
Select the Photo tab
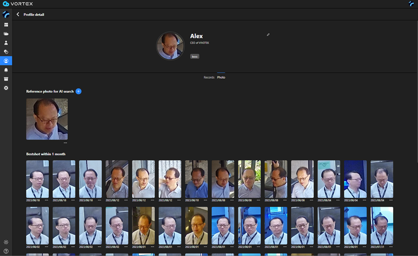(x=221, y=77)
